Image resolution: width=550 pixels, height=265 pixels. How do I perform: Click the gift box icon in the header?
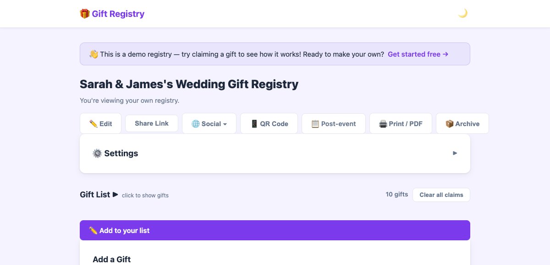(x=85, y=14)
